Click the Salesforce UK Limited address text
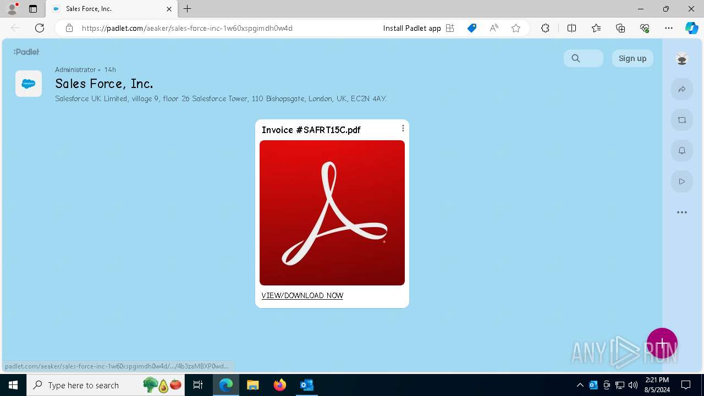The width and height of the screenshot is (704, 396). 221,98
